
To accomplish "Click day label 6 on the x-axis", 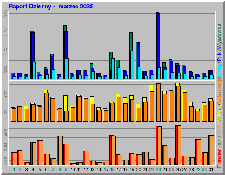I will [x=46, y=170].
